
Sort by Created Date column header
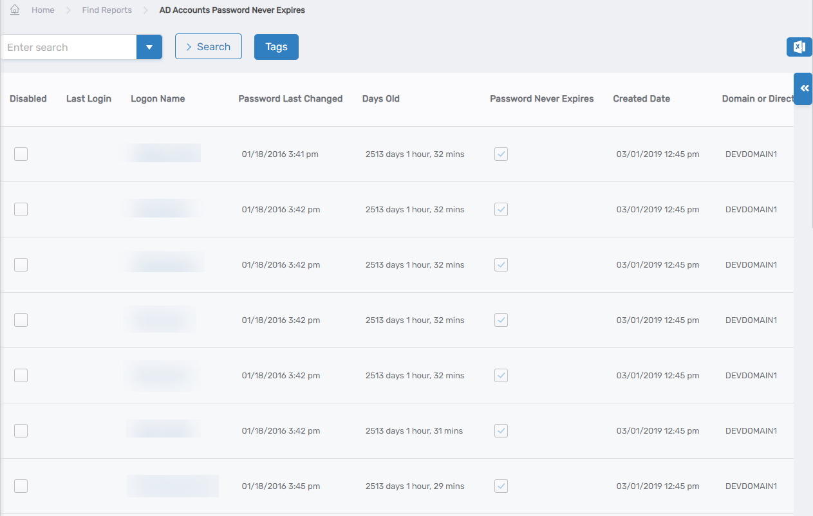pos(641,99)
